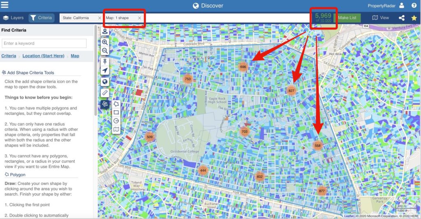Click the 444 property cluster marker

pos(203,170)
